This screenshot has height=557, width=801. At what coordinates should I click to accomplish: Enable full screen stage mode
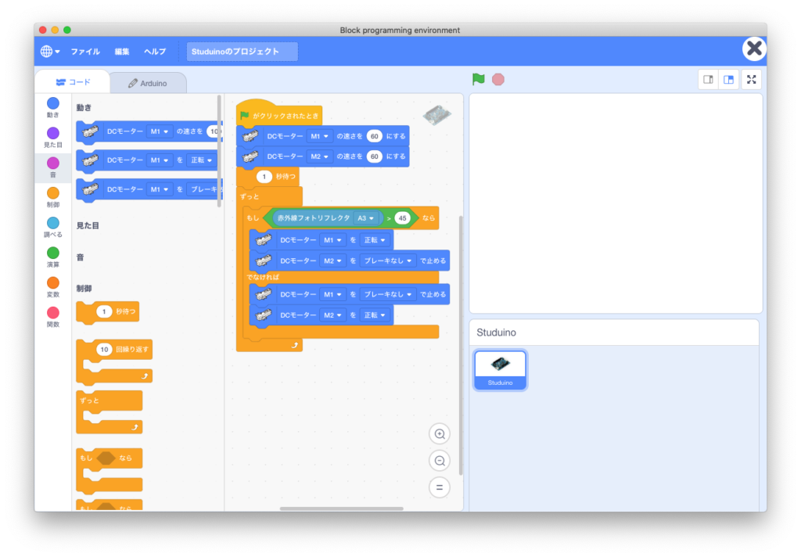[x=751, y=79]
